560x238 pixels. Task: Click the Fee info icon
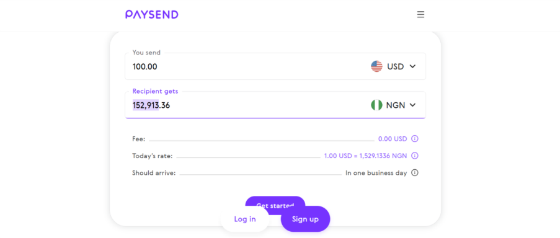point(415,139)
